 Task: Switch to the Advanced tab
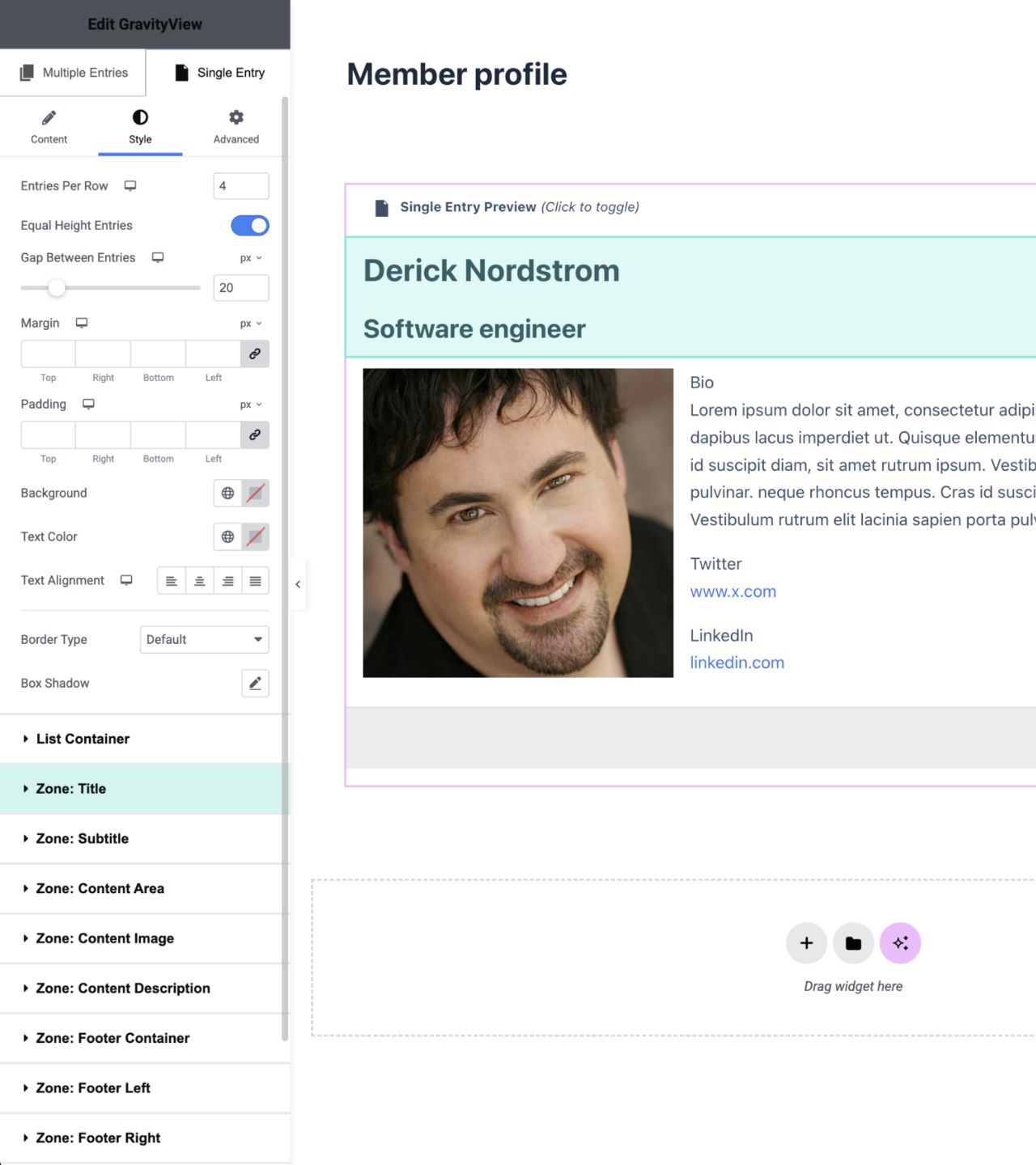coord(236,126)
